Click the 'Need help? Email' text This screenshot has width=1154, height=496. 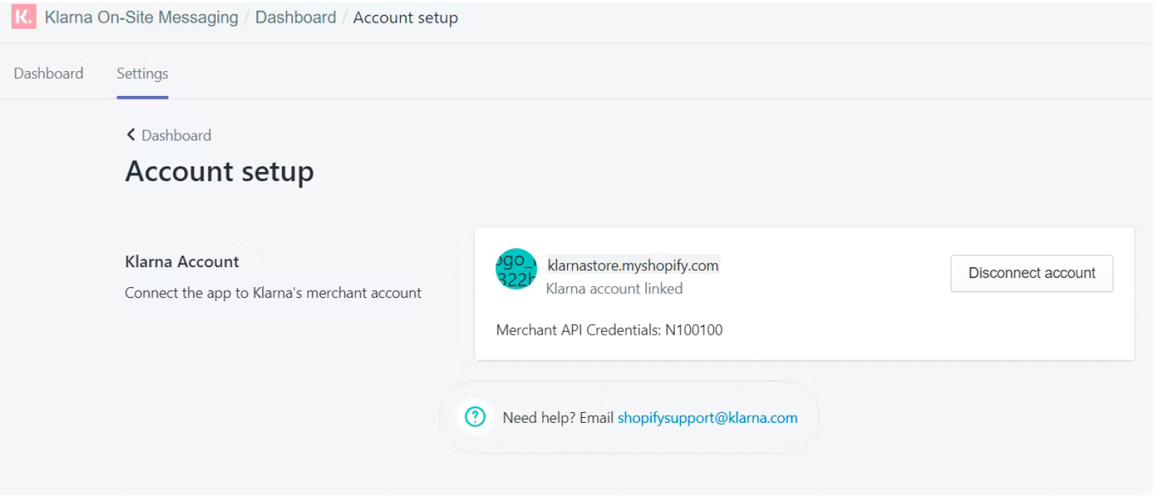pos(558,418)
